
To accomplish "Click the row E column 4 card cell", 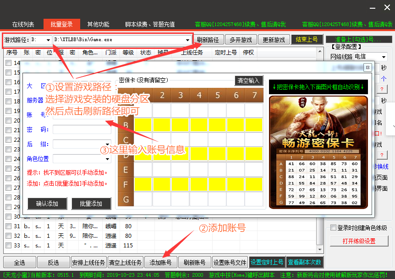I will [x=199, y=169].
